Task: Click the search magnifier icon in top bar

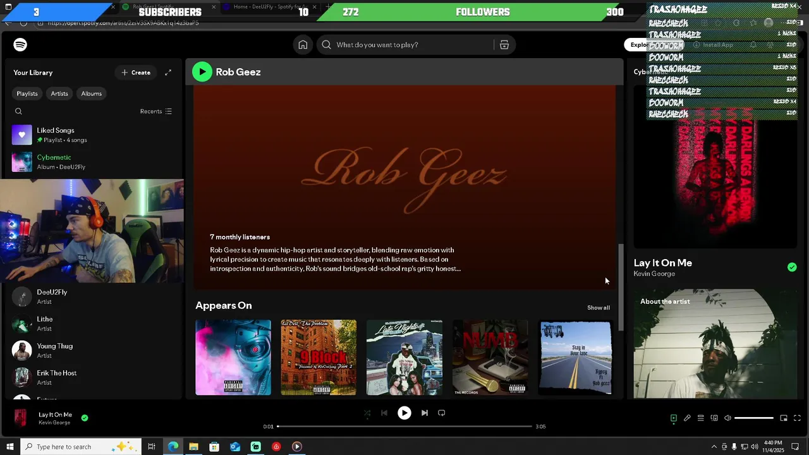Action: point(326,45)
